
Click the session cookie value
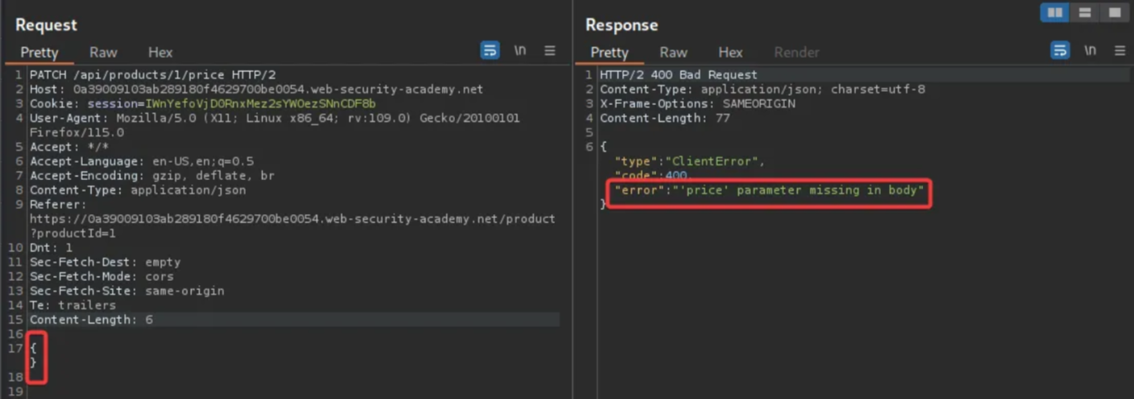(260, 104)
